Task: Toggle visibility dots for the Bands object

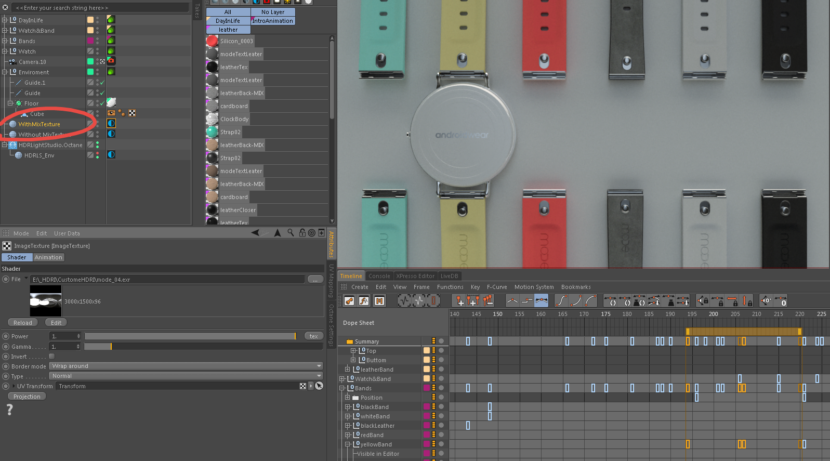Action: point(97,41)
